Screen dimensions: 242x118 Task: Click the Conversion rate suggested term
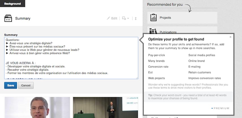[158, 66]
